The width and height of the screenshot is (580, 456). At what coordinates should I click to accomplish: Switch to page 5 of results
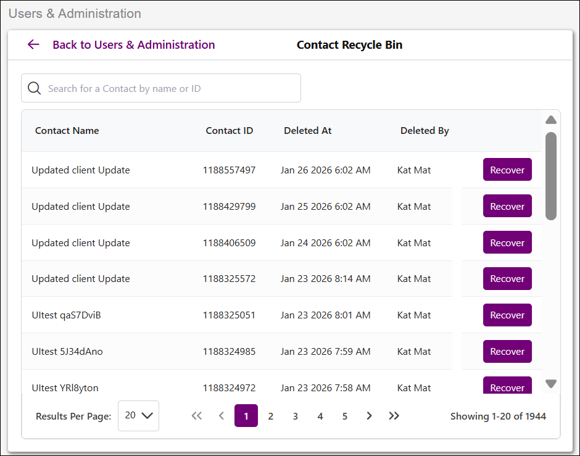coord(345,417)
